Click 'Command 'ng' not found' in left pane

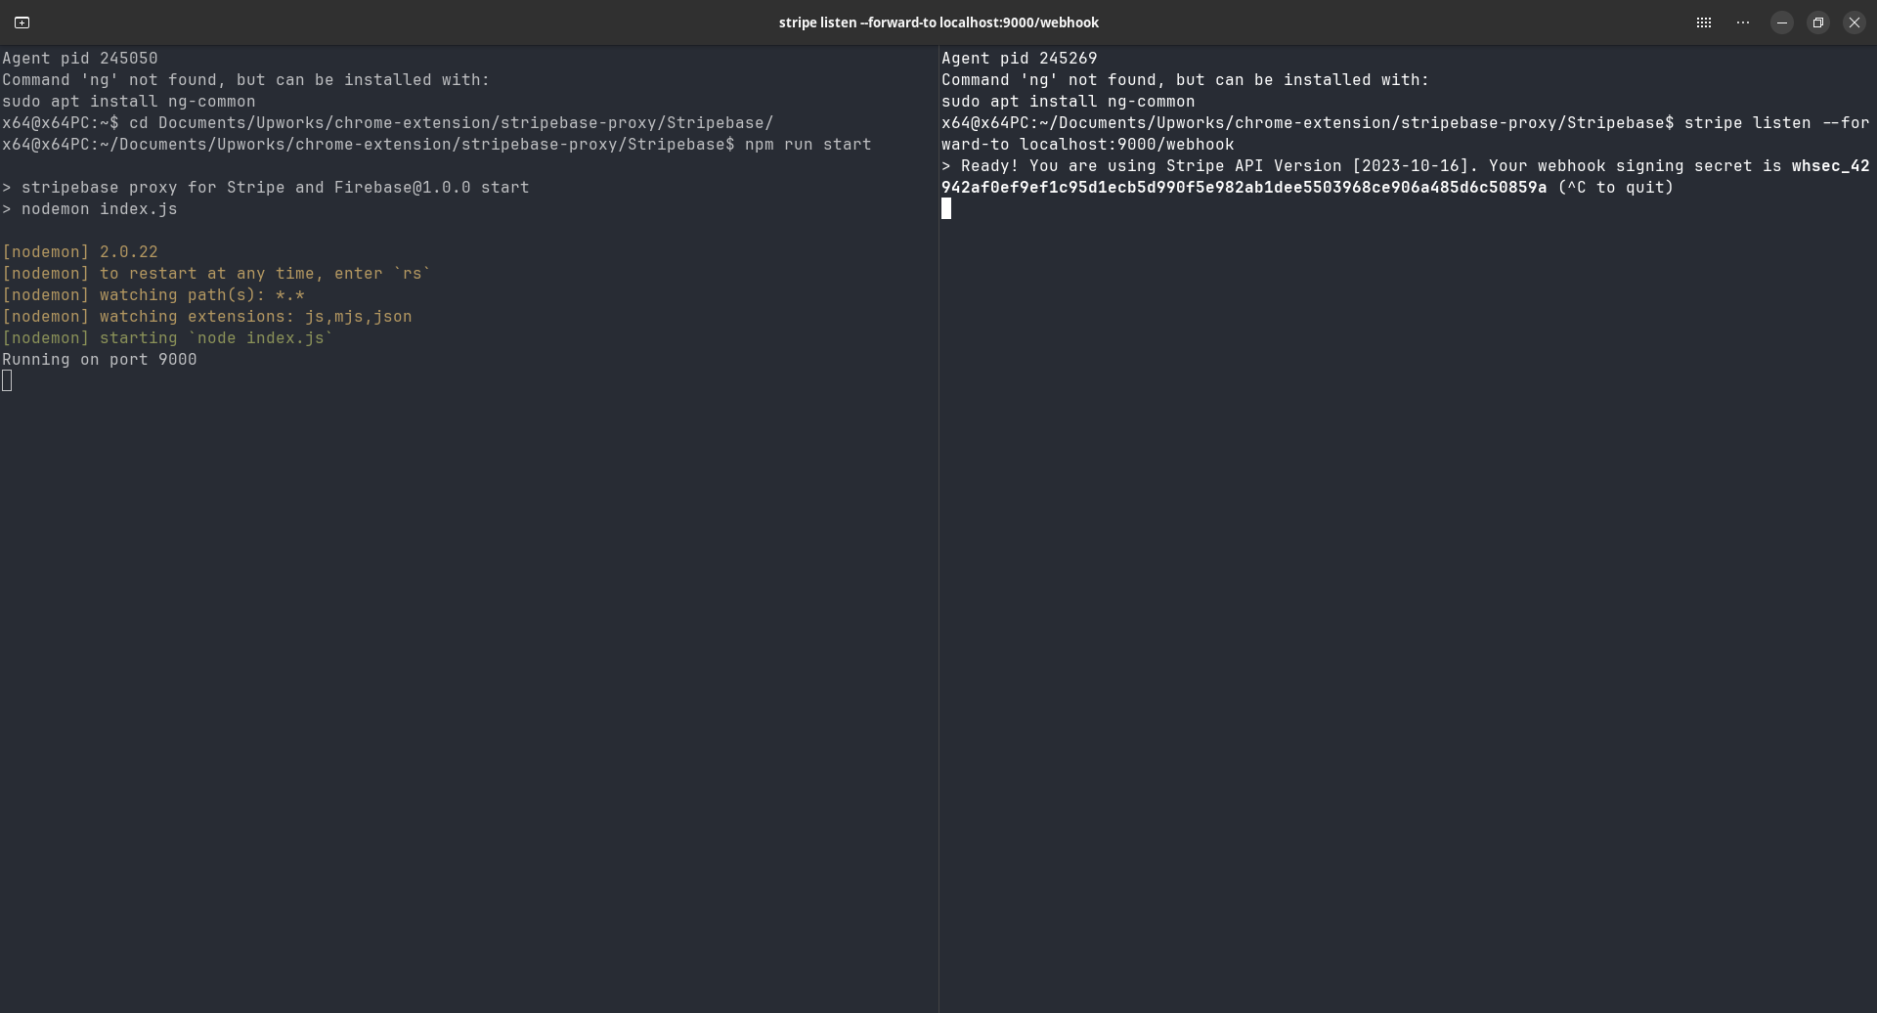click(x=246, y=80)
